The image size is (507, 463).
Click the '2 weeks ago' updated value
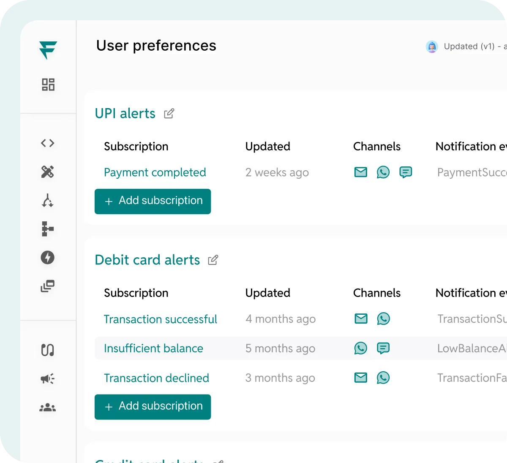coord(277,172)
